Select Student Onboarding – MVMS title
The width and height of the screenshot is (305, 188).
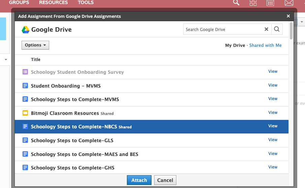coord(66,86)
